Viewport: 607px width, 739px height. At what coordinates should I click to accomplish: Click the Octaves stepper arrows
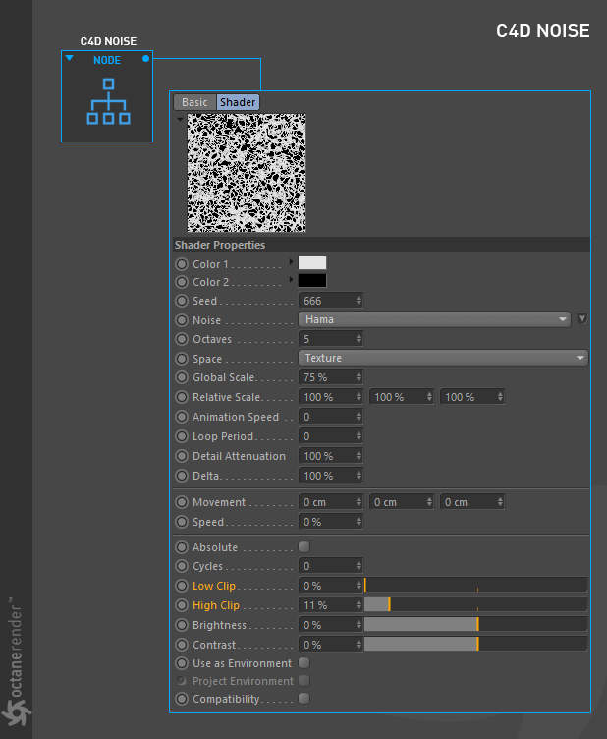359,339
